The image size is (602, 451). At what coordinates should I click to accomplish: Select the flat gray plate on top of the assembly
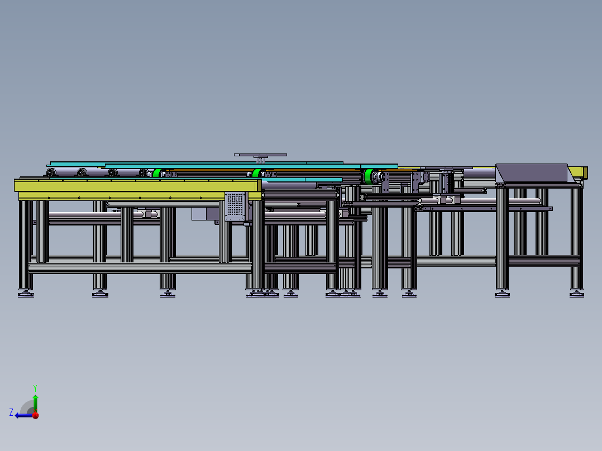click(x=260, y=155)
